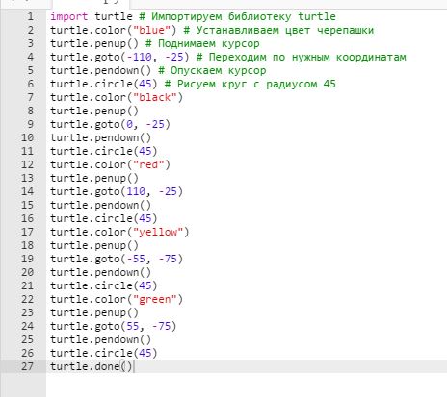Click the comment 'Поднимаем курсор'
The height and width of the screenshot is (397, 447).
click(x=209, y=43)
